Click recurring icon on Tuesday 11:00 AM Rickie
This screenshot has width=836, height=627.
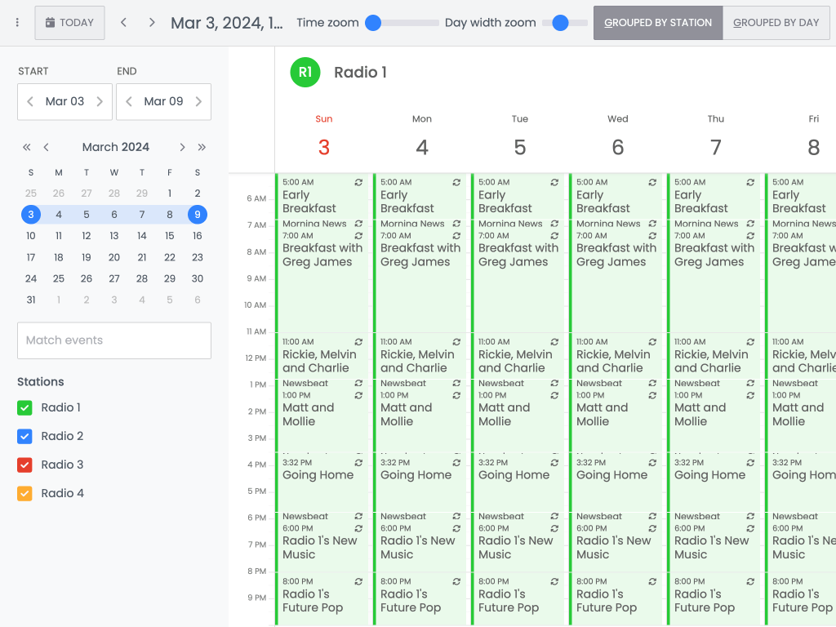point(554,342)
